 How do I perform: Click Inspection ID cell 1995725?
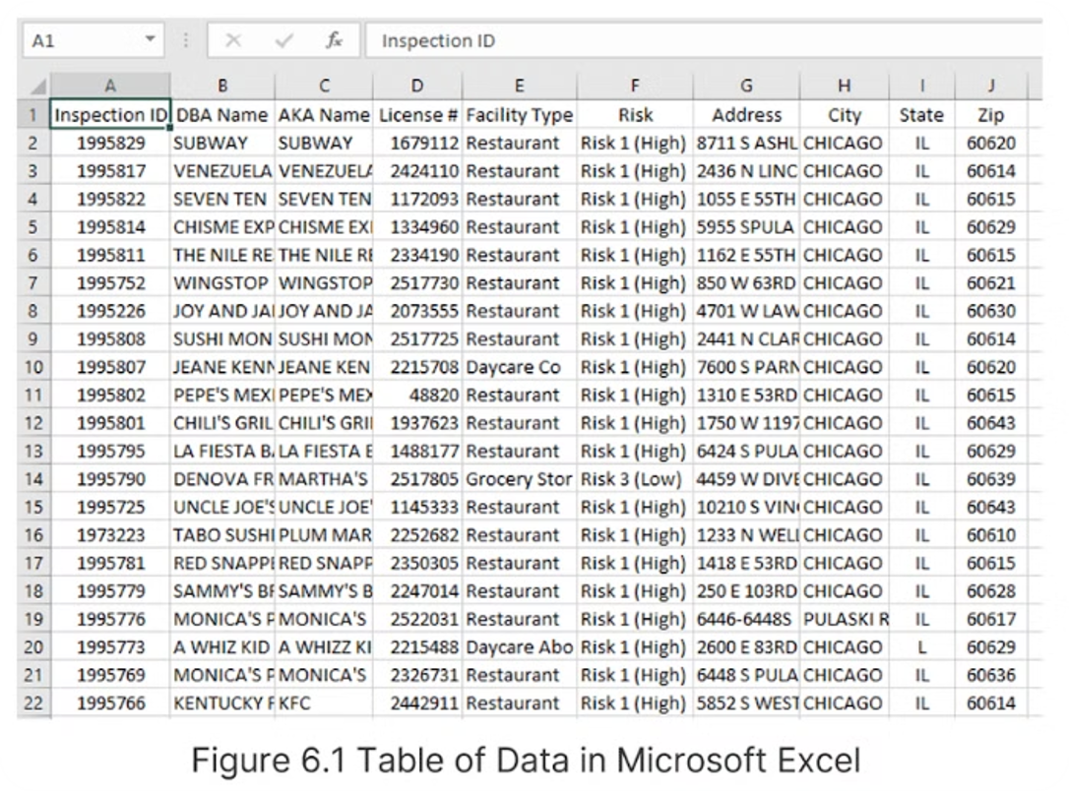tap(110, 507)
